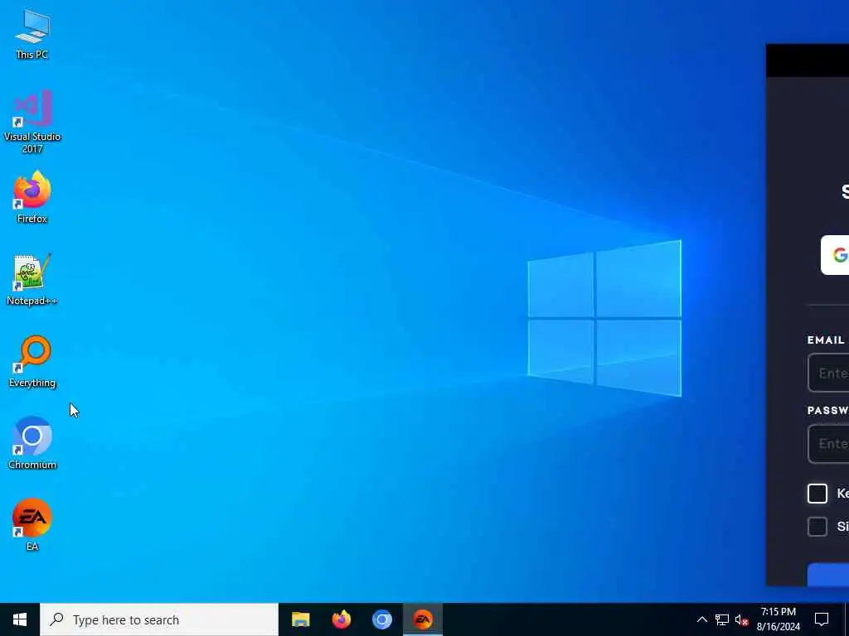Image resolution: width=849 pixels, height=636 pixels.
Task: Tick the first checkbox below the password field
Action: click(817, 494)
